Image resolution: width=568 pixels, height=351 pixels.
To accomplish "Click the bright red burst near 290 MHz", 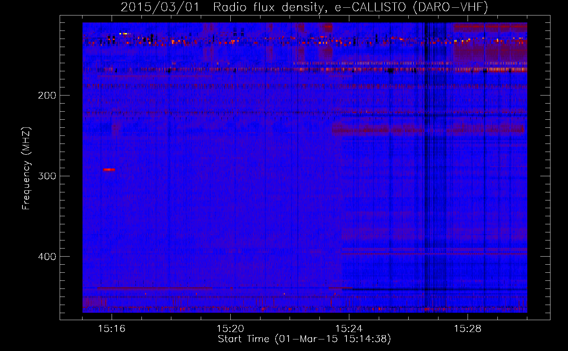I will pos(109,170).
